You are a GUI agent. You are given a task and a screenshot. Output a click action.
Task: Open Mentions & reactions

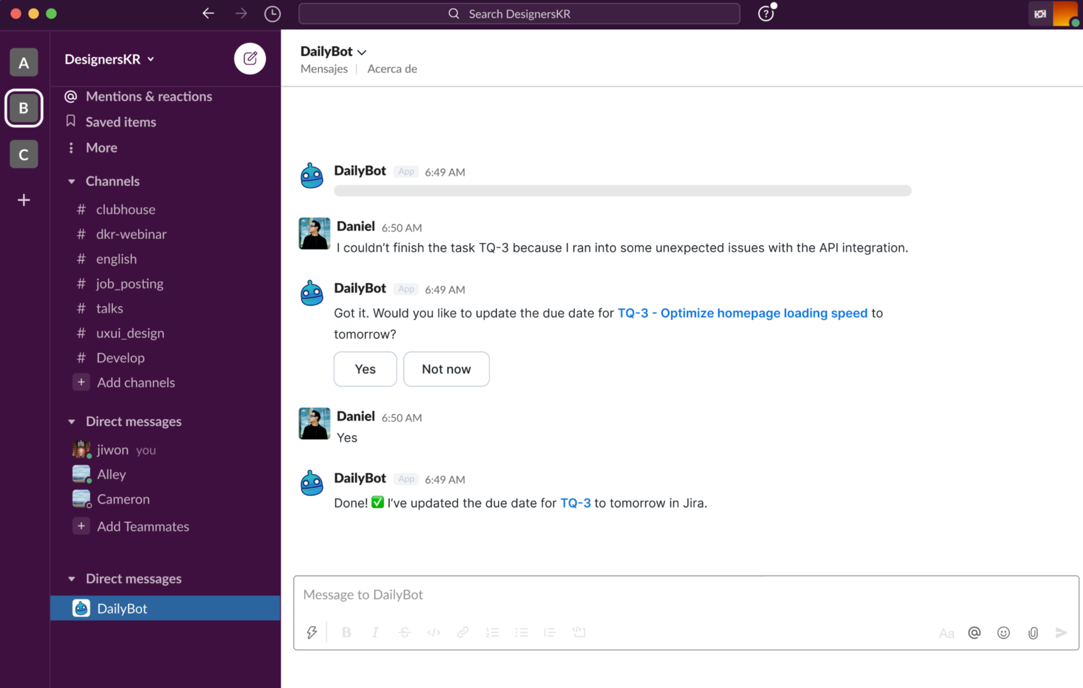coord(148,96)
